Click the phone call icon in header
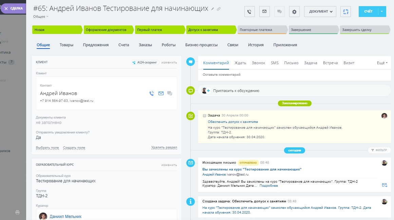The width and height of the screenshot is (394, 220). 249,12
